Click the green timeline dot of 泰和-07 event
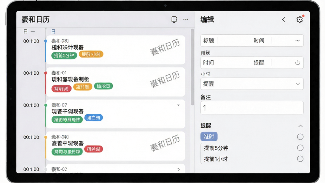 [x=46, y=105]
